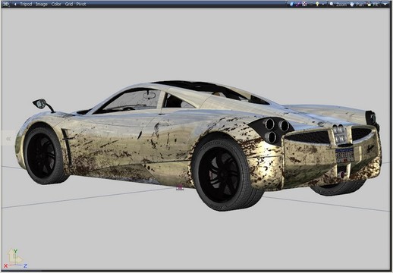Click the magnifier Zoom icon
The image size is (393, 273).
pyautogui.click(x=332, y=4)
